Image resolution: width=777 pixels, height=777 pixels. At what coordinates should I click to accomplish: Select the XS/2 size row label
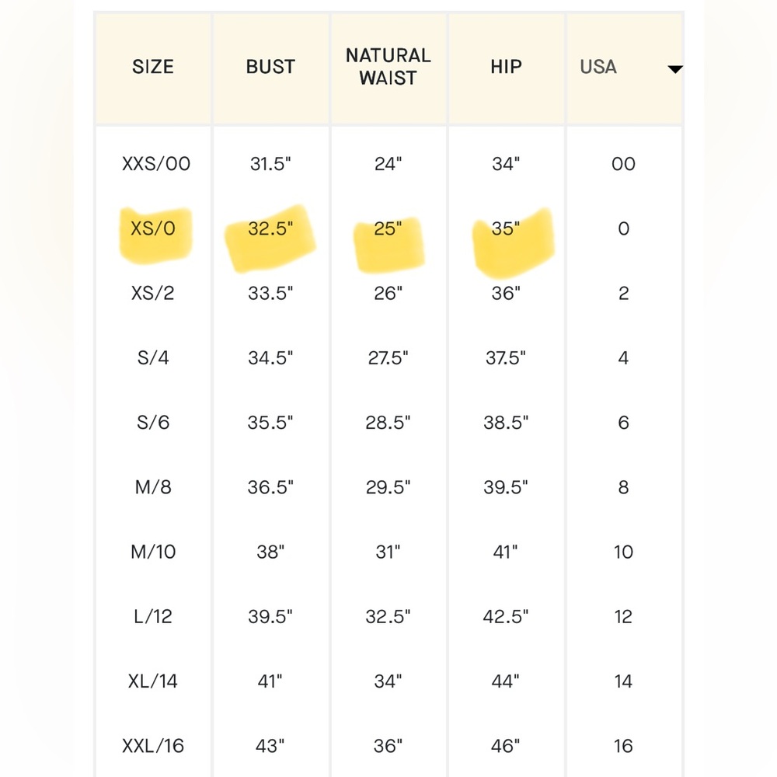[152, 294]
